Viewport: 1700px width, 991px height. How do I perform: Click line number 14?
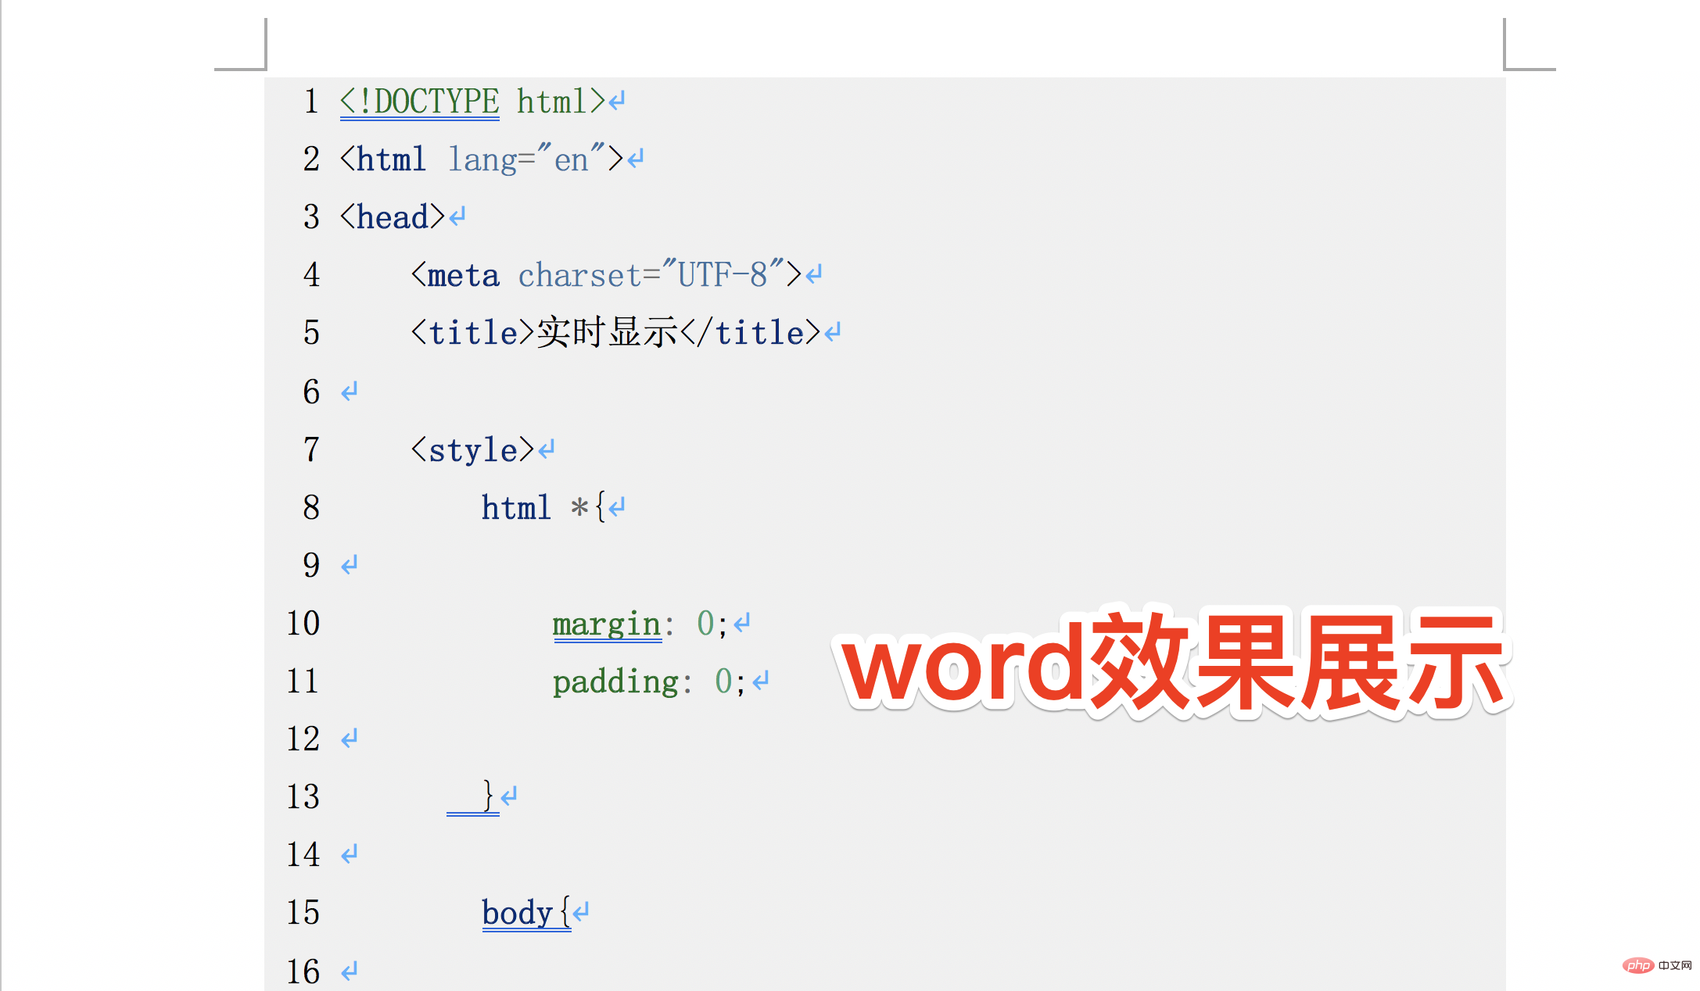coord(303,855)
